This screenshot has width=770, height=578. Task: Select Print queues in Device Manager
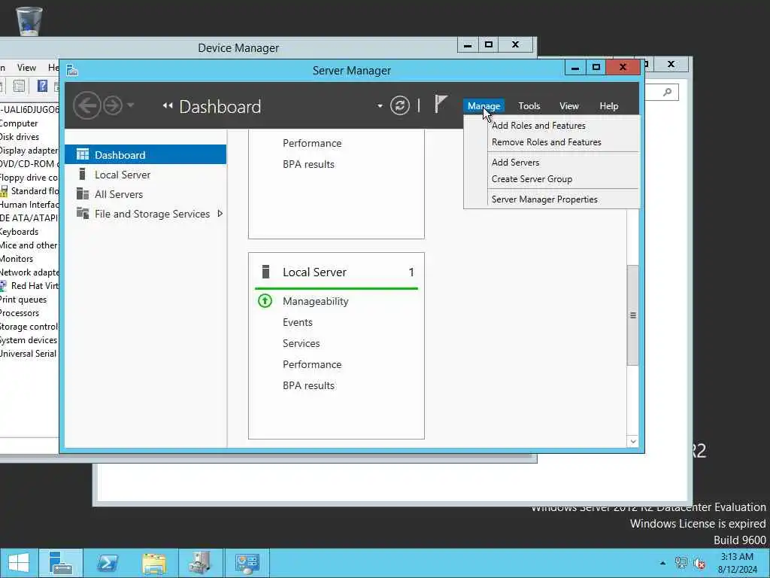tap(23, 300)
